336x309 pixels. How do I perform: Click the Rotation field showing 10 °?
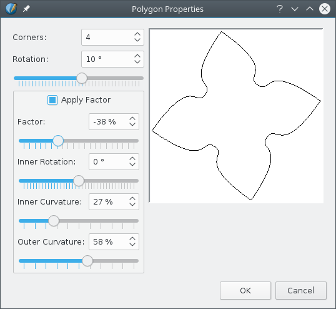[112, 59]
